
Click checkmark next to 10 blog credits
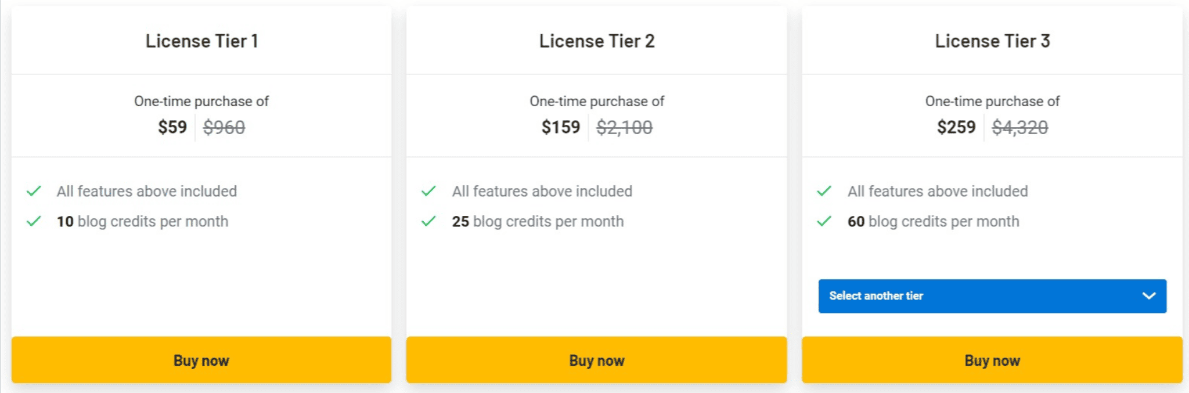(x=34, y=221)
